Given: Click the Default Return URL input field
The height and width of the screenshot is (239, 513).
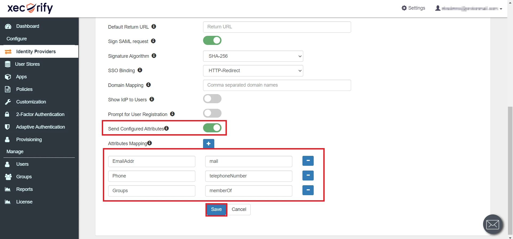Looking at the screenshot, I should 277,27.
